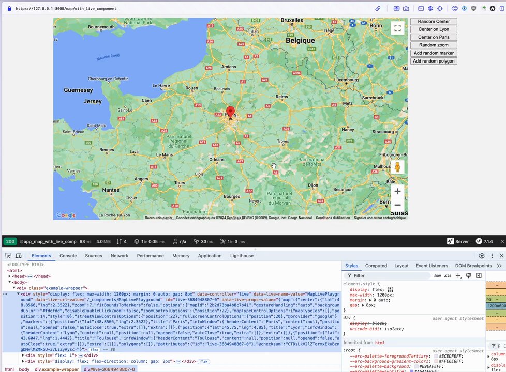Image resolution: width=506 pixels, height=372 pixels.
Task: Open DevTools three-dot more options menu
Action: [x=492, y=256]
